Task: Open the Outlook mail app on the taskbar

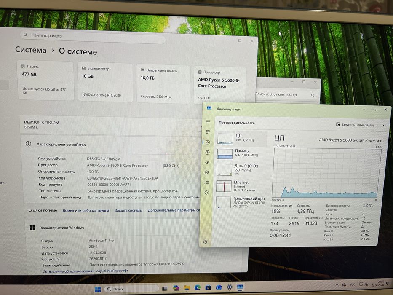Action: 219,287
